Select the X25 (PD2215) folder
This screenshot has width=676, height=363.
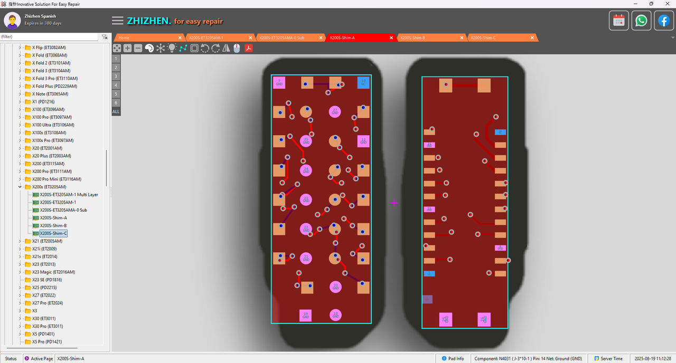point(43,288)
